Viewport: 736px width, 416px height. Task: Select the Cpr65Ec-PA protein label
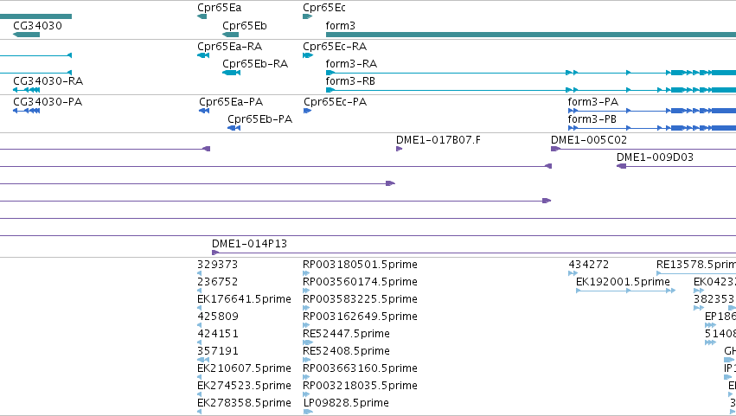[336, 102]
